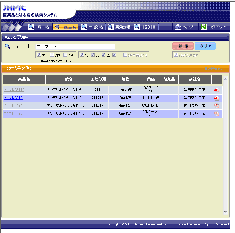Sort results by 商品名 column header

[24, 79]
